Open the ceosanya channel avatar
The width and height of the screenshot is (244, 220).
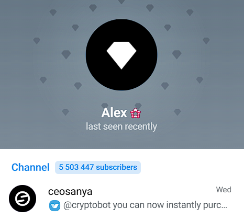tap(23, 199)
